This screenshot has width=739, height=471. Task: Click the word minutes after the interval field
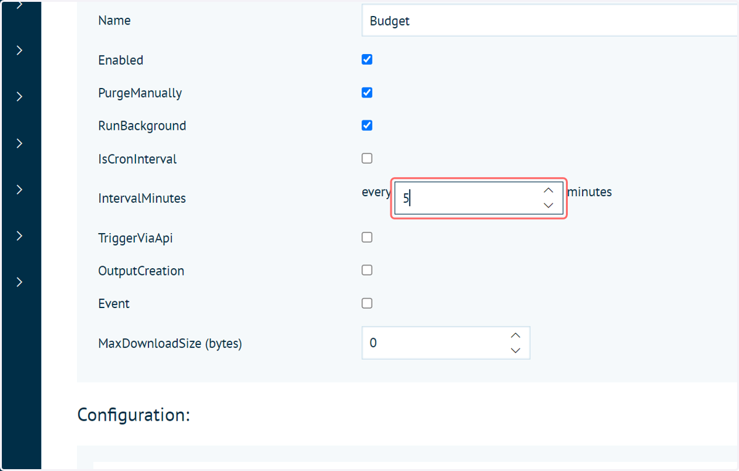[589, 192]
